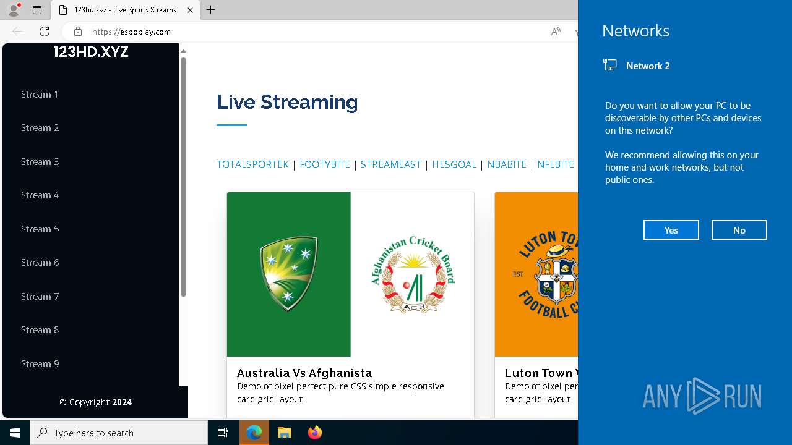The width and height of the screenshot is (792, 445).
Task: Open the Edge profile icon
Action: click(14, 10)
